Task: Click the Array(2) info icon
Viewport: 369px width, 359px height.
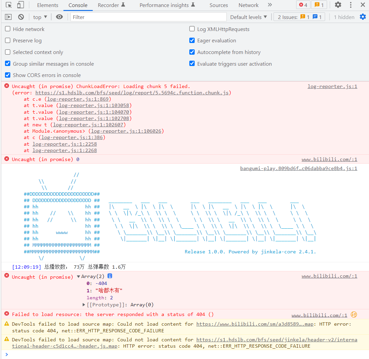Action: 110,276
